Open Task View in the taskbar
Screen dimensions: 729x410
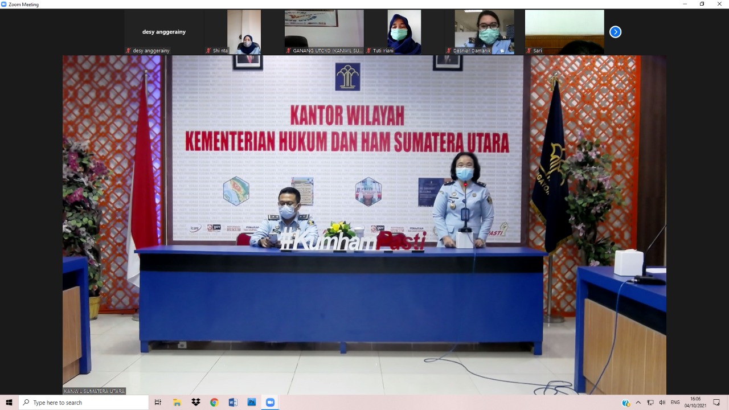[158, 403]
